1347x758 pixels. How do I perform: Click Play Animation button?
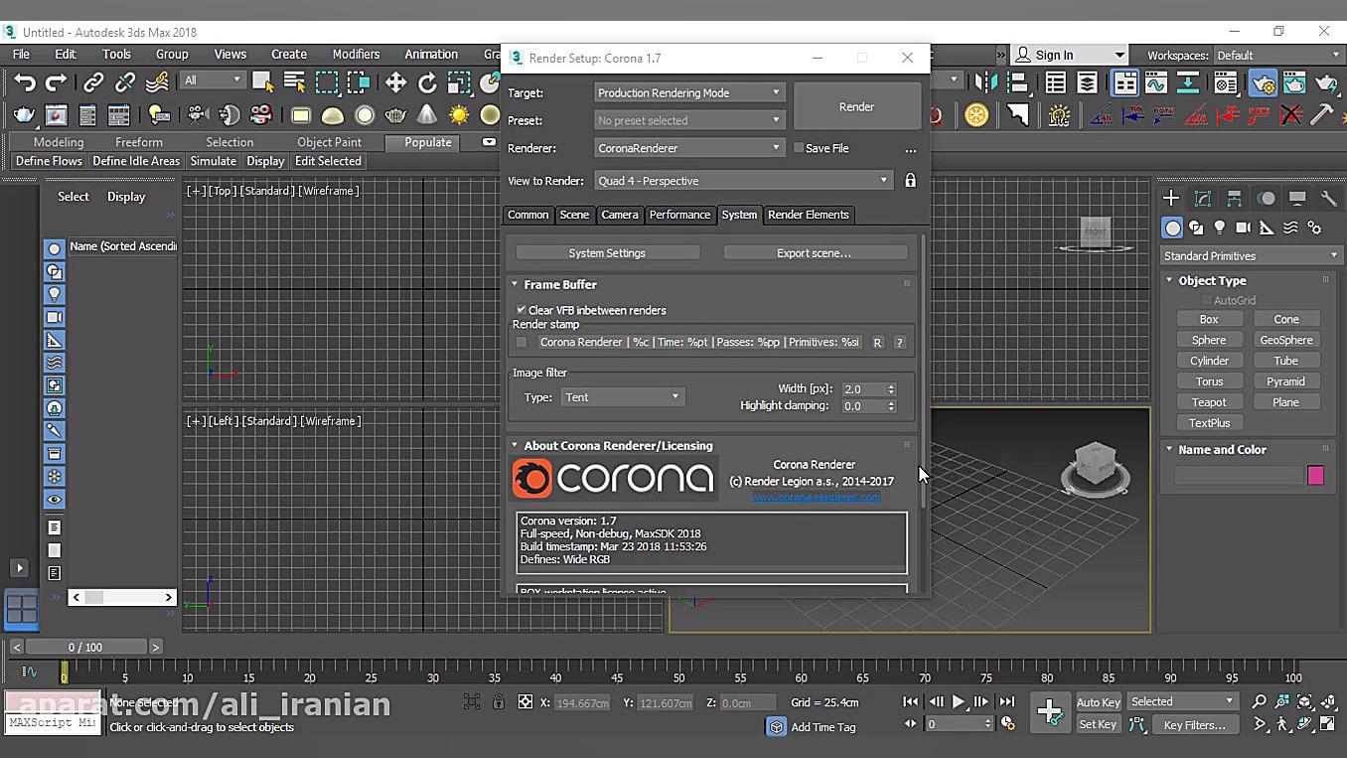coord(959,701)
